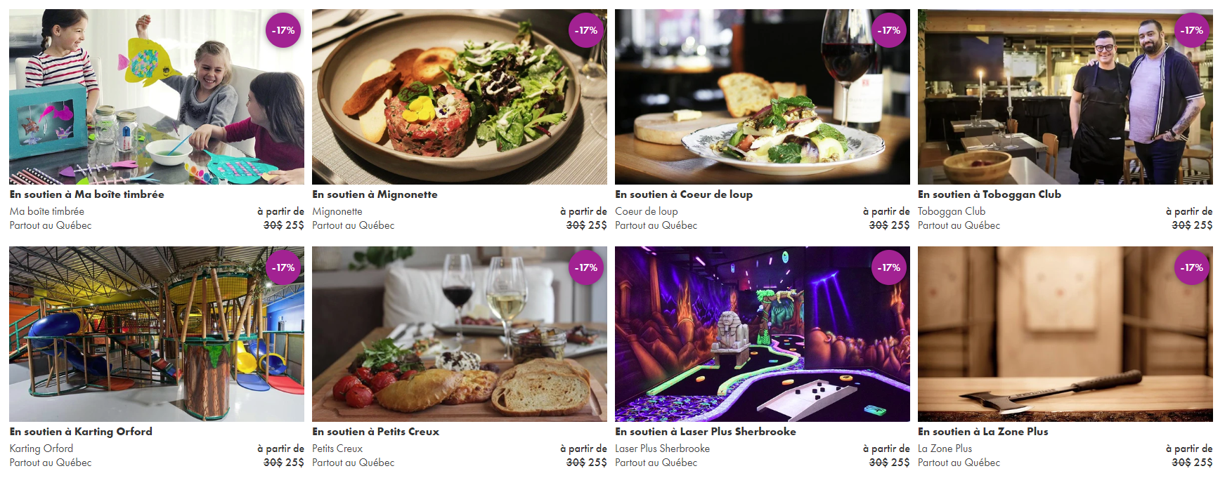Open 'En soutien à Petits Creux' title
Screen dimensions: 1232x478
(376, 432)
